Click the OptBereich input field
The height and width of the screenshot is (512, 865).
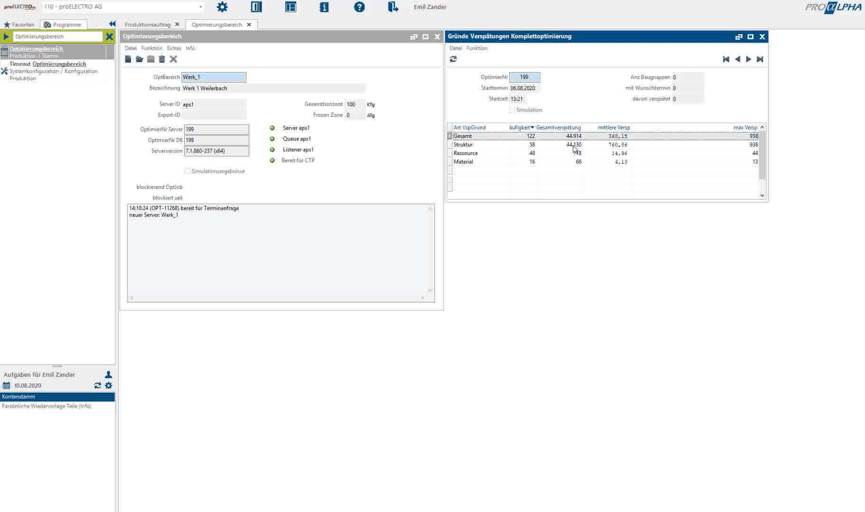coord(214,77)
